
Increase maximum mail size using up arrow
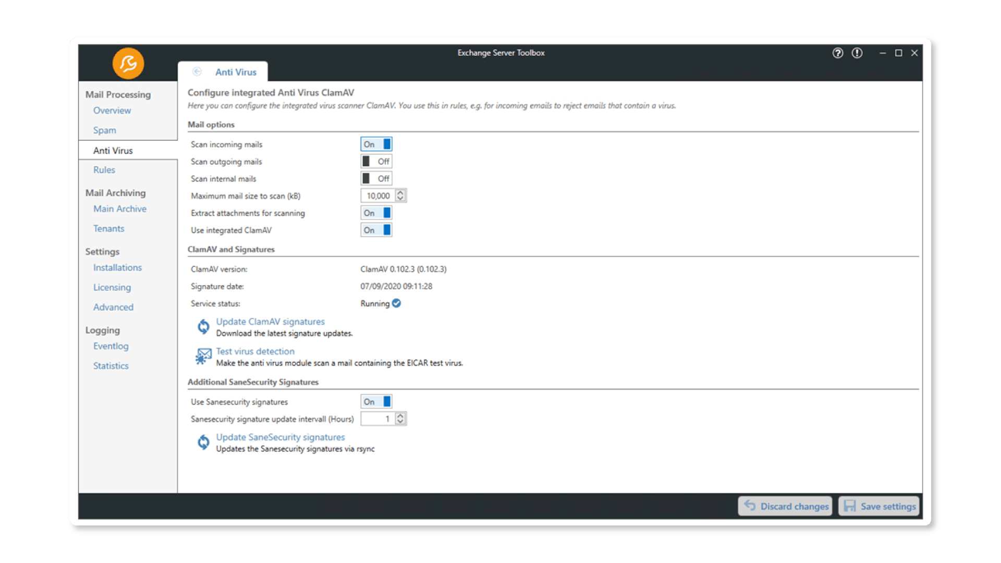pyautogui.click(x=400, y=193)
